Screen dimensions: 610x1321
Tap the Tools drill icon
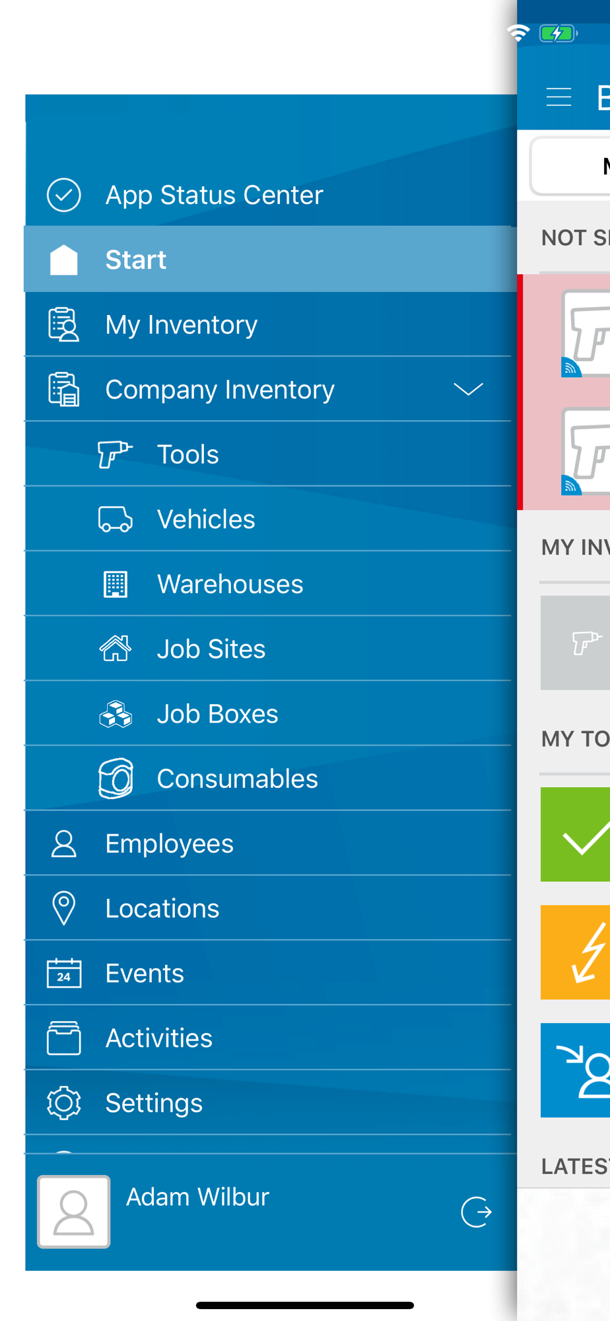pyautogui.click(x=115, y=454)
